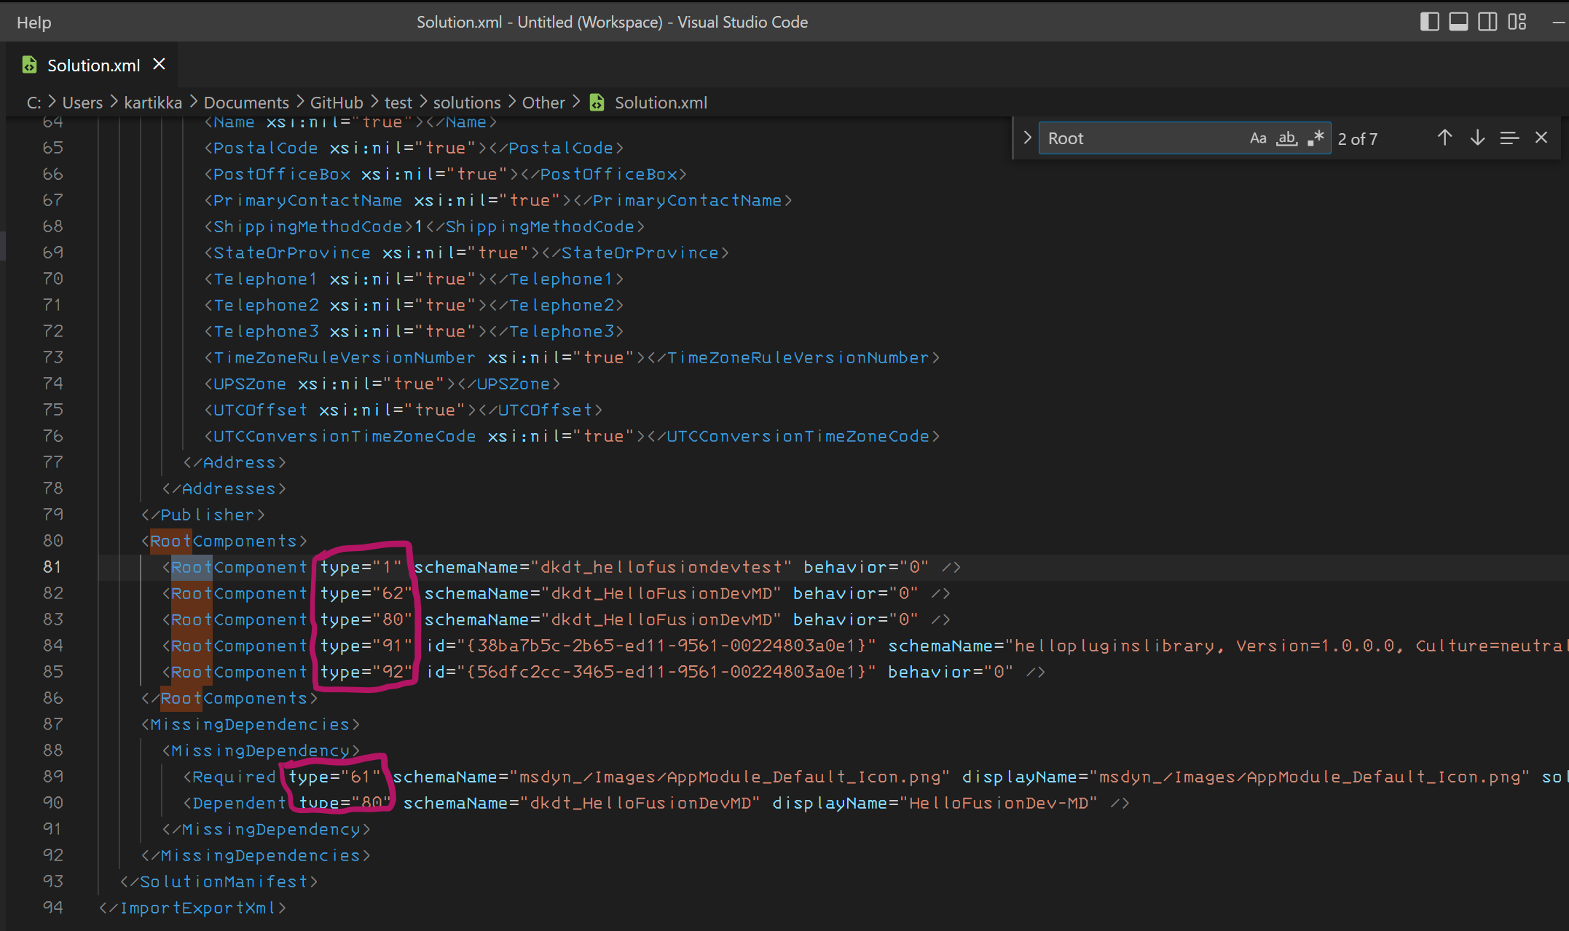This screenshot has width=1569, height=931.
Task: Toggle bottom panel layout icon
Action: point(1458,22)
